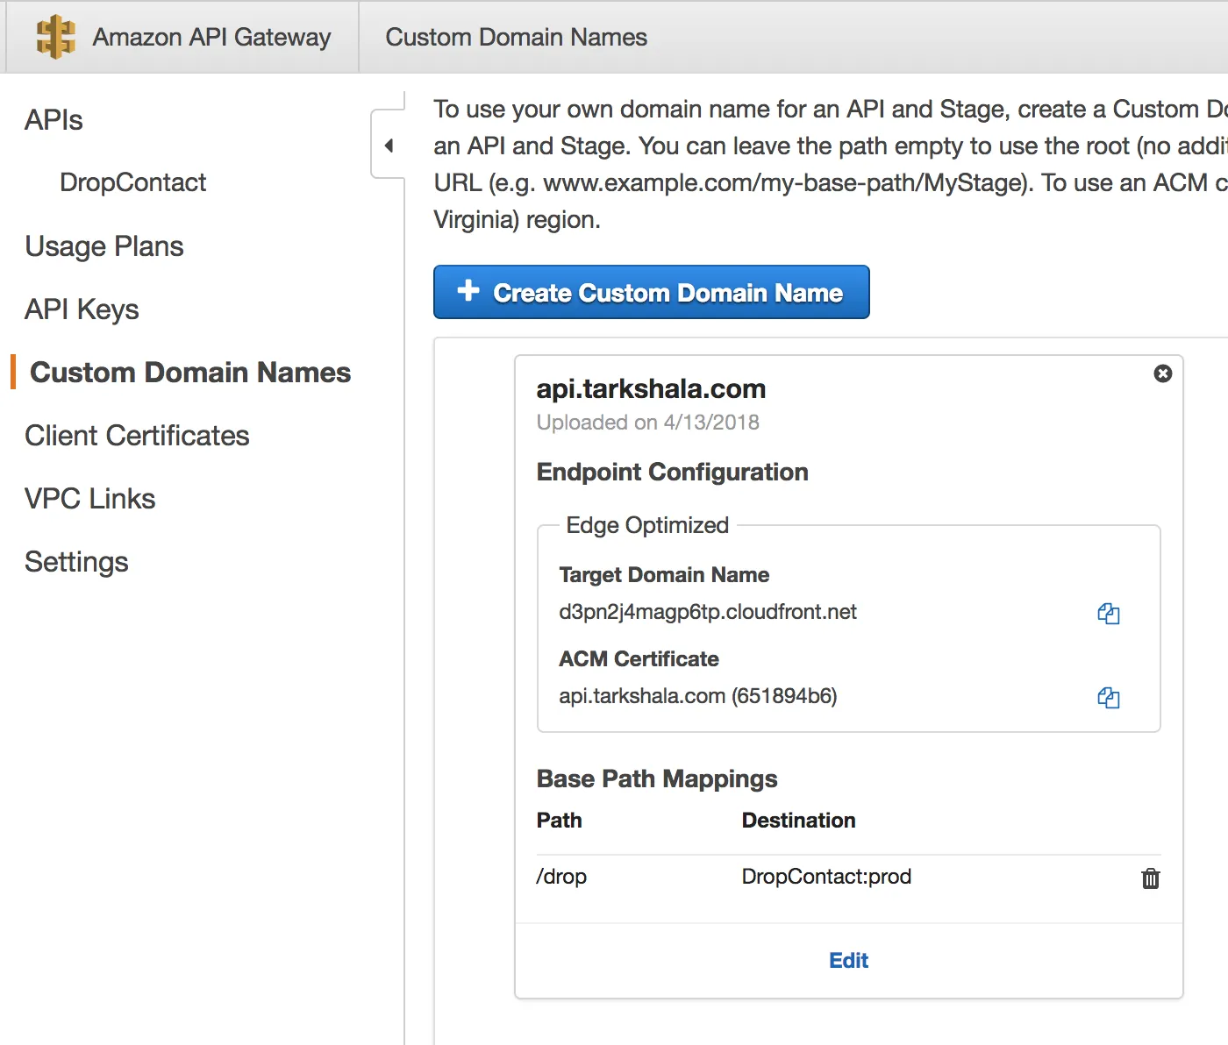The width and height of the screenshot is (1228, 1045).
Task: Edit the api.tarkshala.com domain settings
Action: pos(848,961)
